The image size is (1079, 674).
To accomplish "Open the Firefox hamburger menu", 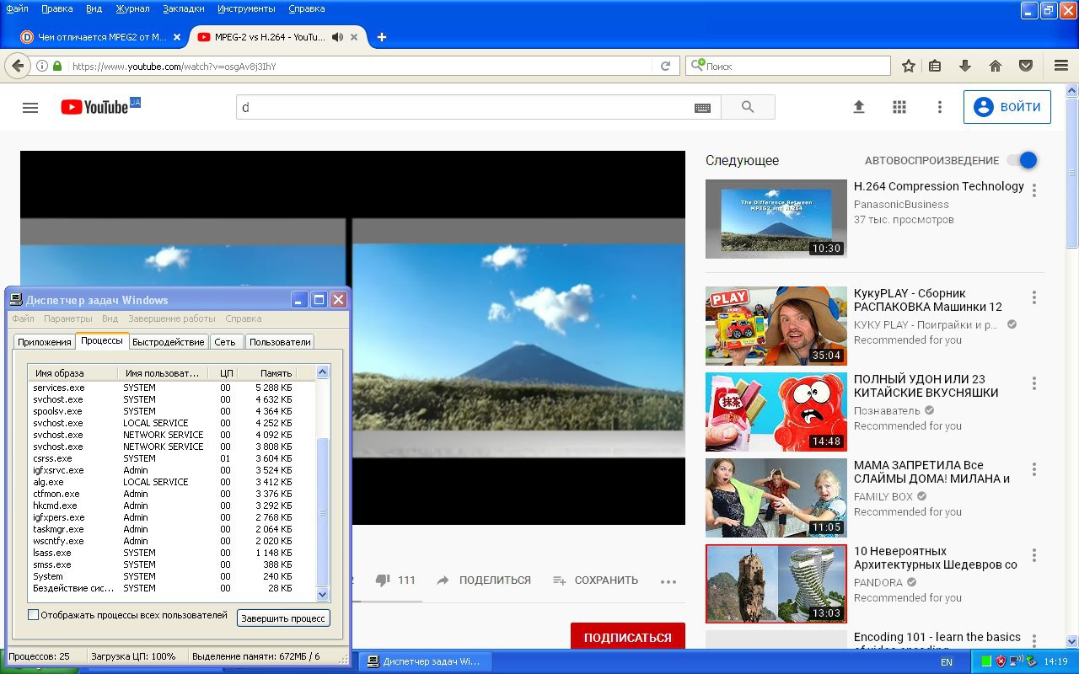I will coord(1061,66).
